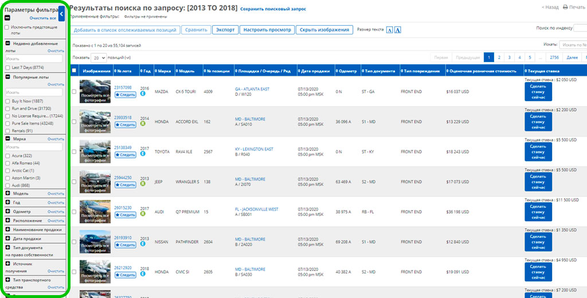The height and width of the screenshot is (298, 587).
Task: Open the GA - ATLANTA EAST yard link
Action: (252, 89)
